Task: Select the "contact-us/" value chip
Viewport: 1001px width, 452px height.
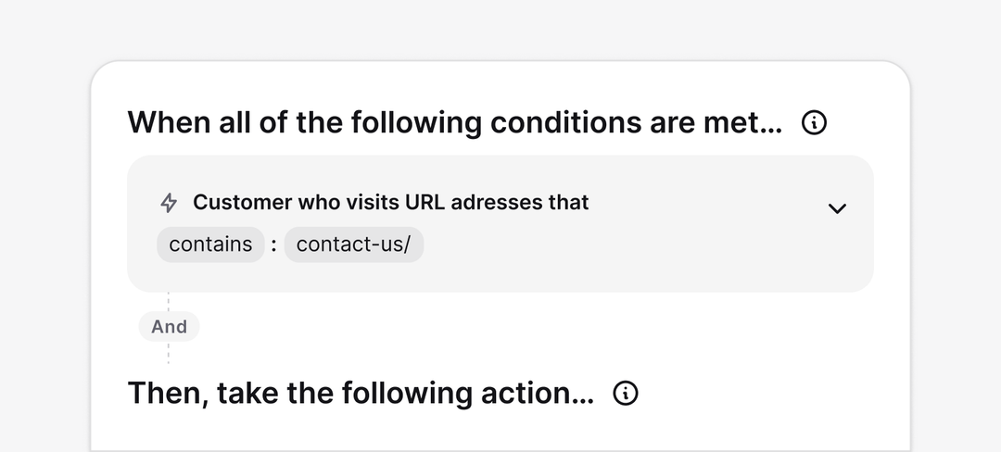Action: tap(353, 245)
